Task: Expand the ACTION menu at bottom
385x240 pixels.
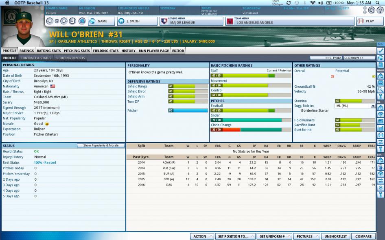Action: 202,236
